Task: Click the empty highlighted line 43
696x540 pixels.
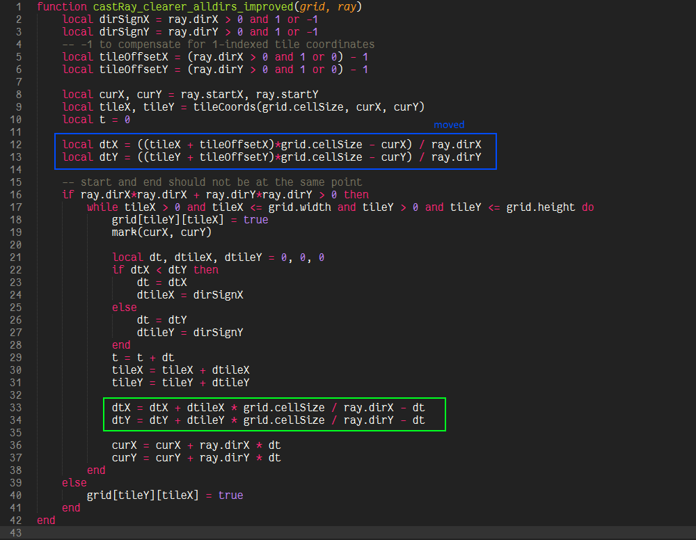Action: click(348, 533)
